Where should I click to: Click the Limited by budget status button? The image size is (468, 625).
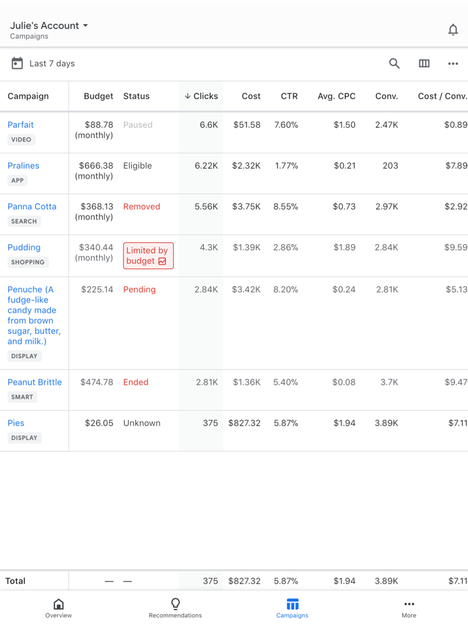click(x=148, y=256)
